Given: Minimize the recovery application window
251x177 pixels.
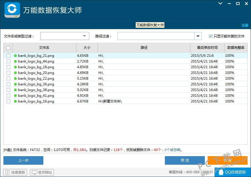Looking at the screenshot, I should click(229, 3).
